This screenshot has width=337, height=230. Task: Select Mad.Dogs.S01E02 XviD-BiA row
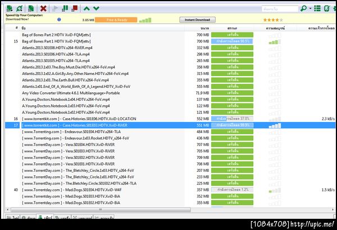170,203
